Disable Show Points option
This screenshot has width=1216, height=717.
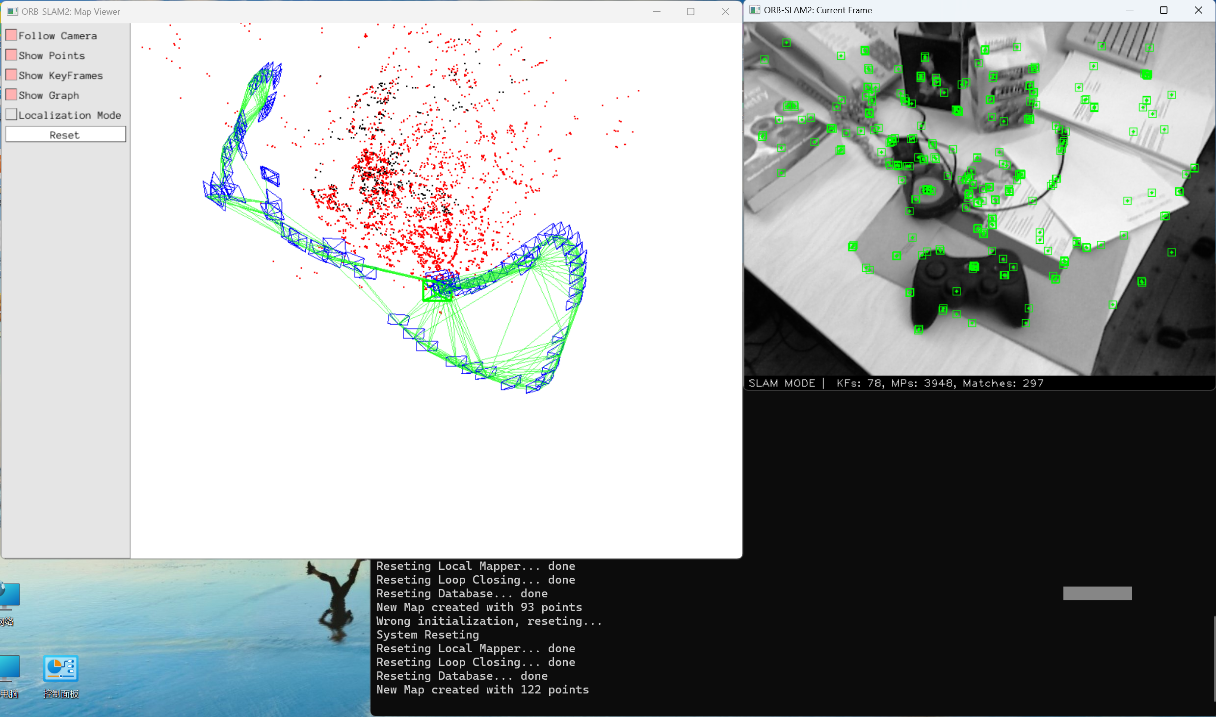11,55
